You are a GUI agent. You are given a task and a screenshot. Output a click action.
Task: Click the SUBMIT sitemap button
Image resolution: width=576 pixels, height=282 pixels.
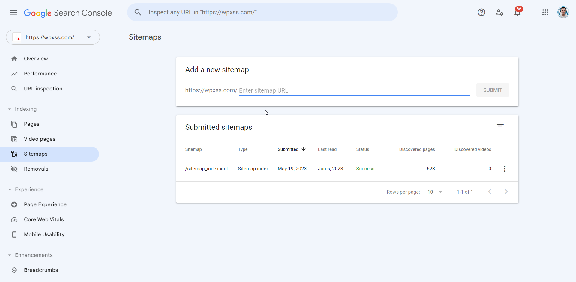pos(493,90)
